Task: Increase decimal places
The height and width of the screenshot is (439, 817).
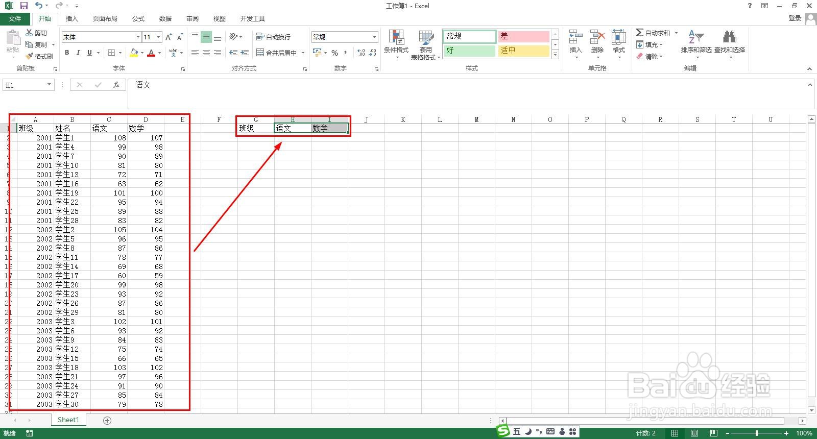Action: coord(361,53)
